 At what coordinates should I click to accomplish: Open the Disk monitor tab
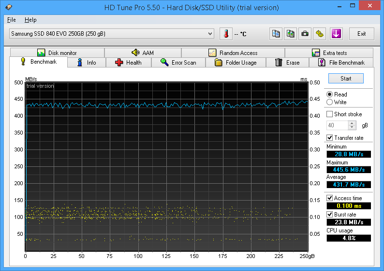pos(57,53)
